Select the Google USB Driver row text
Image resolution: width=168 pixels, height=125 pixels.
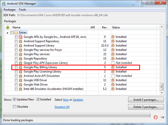point(35,80)
